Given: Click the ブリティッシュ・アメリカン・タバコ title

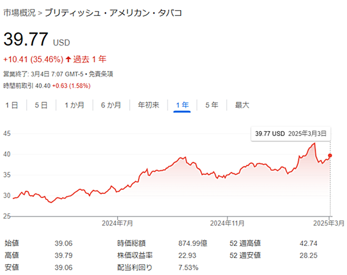Looking at the screenshot, I should 113,13.
